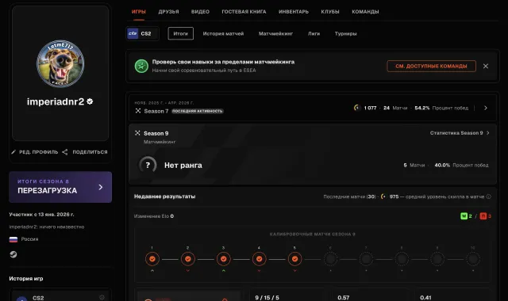Click the Недавние результаты heading
The image size is (508, 301).
coord(164,196)
